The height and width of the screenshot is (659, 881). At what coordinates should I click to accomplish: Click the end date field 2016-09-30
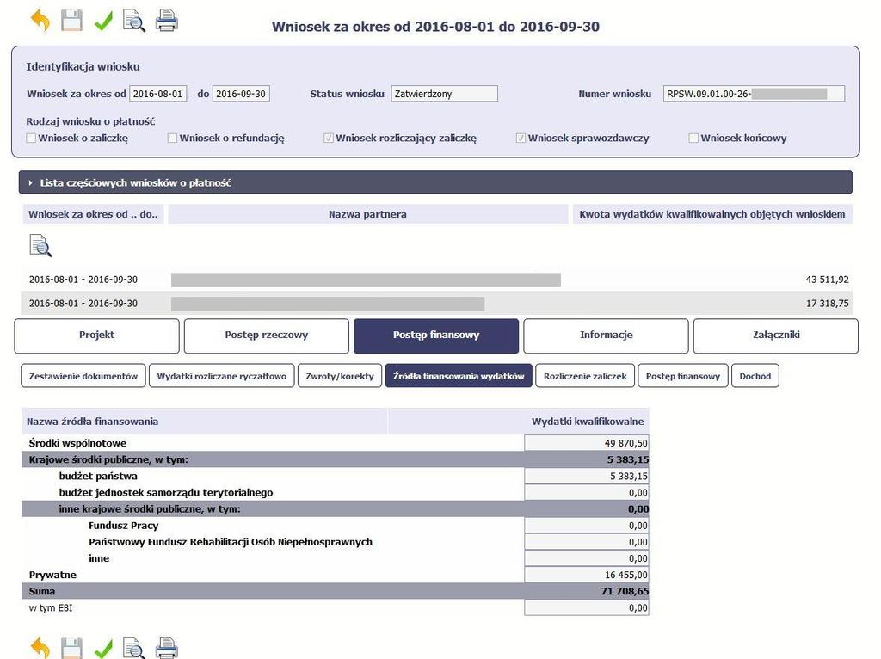241,94
